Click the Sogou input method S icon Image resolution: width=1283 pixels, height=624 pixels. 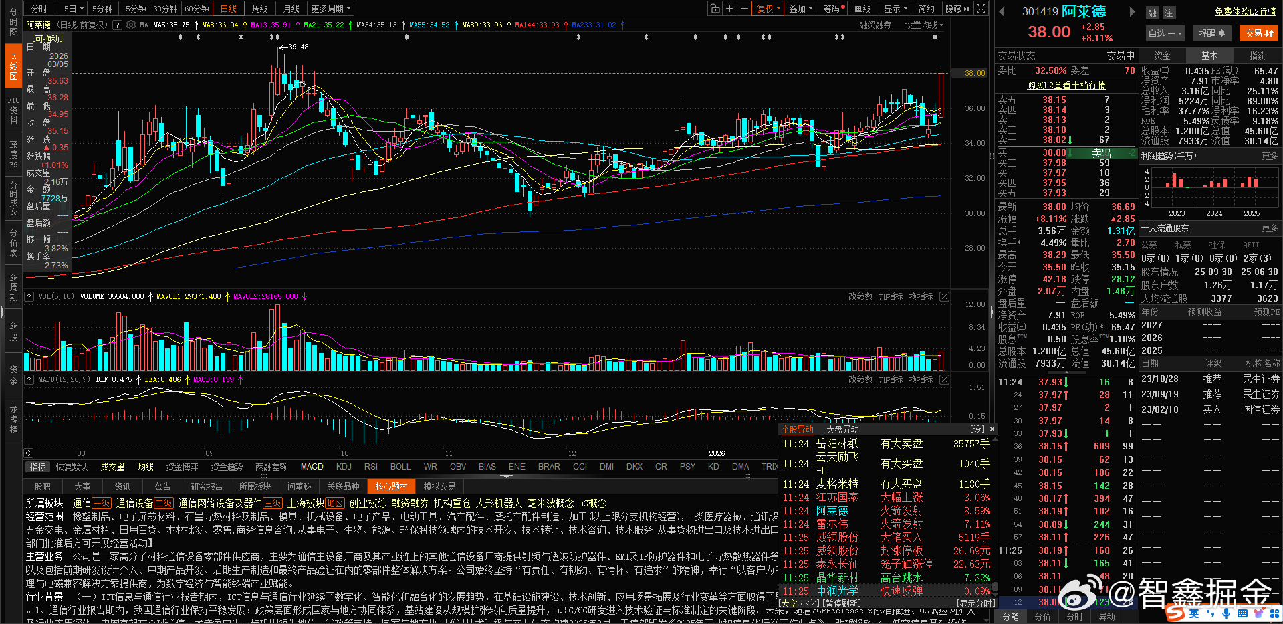(x=1173, y=612)
